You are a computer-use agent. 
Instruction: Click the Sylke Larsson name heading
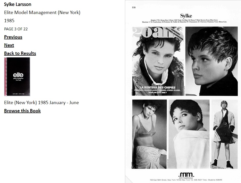(18, 4)
